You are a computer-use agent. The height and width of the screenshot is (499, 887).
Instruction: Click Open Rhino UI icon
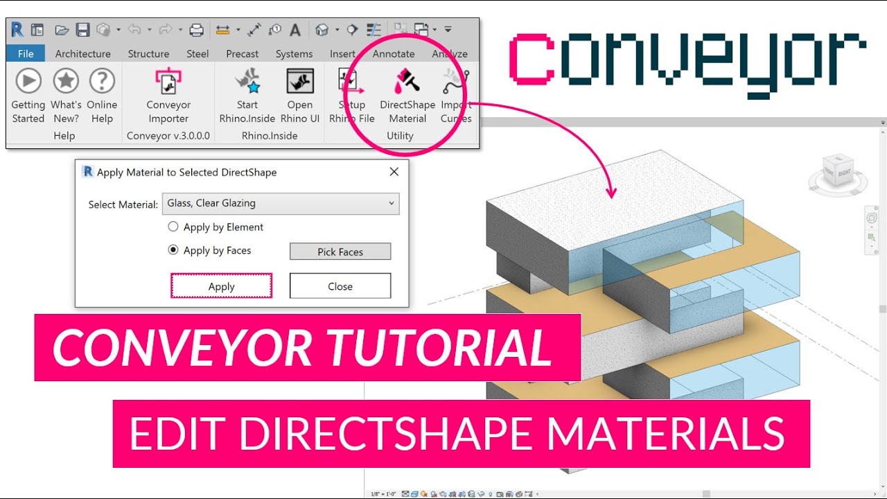pos(300,81)
